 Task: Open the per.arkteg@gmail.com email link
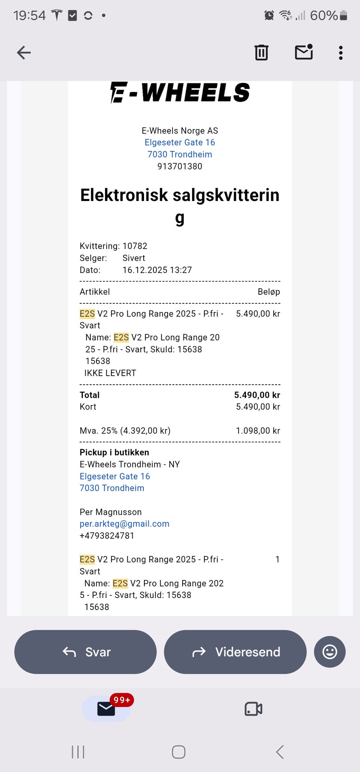[x=124, y=524]
